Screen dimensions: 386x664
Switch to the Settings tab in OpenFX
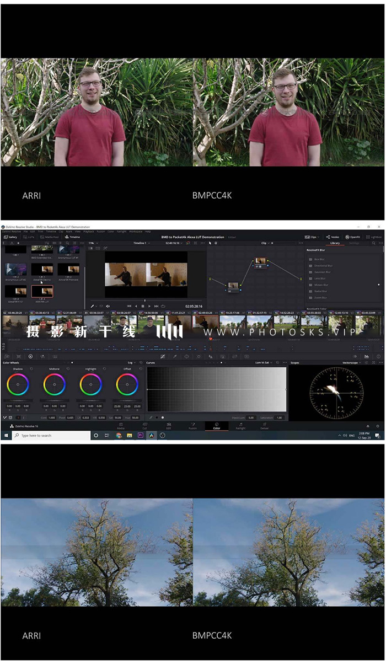click(354, 243)
